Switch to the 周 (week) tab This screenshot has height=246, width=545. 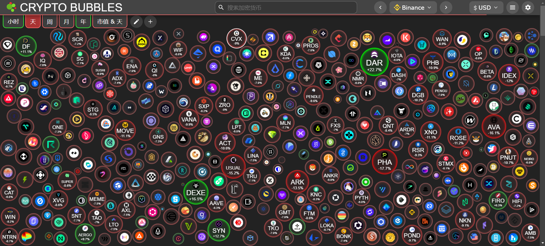[50, 21]
